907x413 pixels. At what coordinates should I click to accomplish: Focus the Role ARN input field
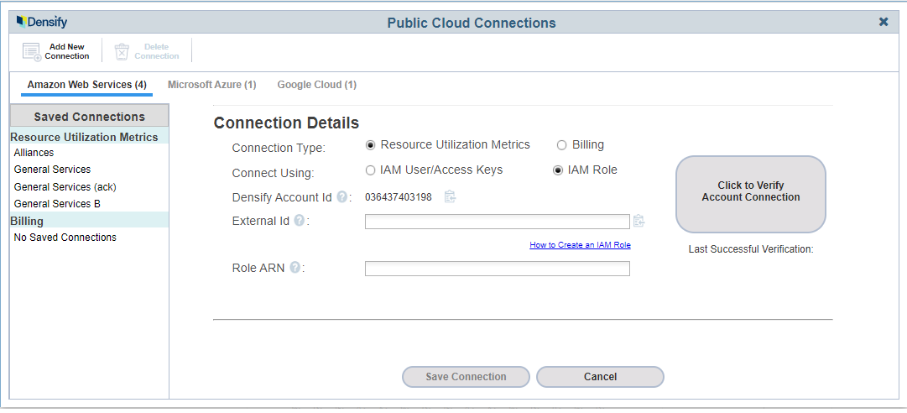497,269
